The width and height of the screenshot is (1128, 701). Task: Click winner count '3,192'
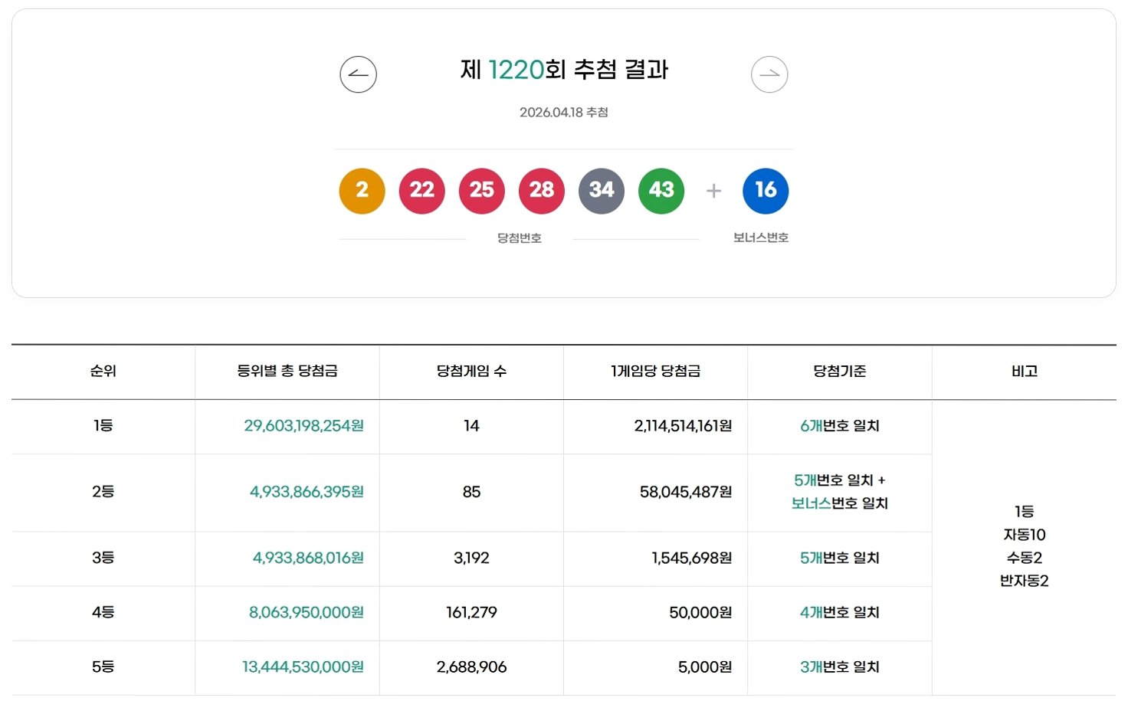tap(471, 558)
